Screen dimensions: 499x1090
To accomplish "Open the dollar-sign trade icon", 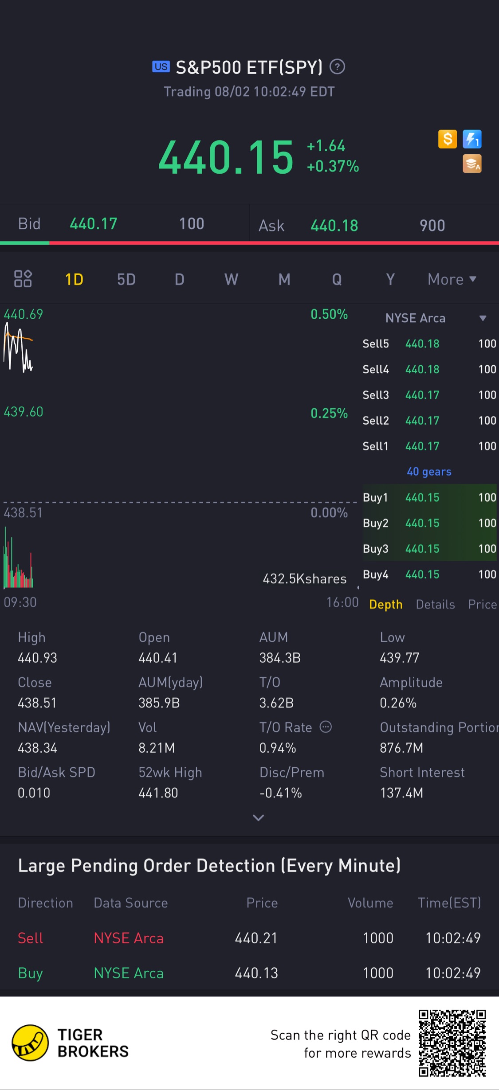I will [x=448, y=139].
